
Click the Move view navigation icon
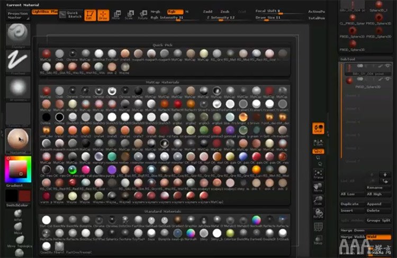click(318, 187)
